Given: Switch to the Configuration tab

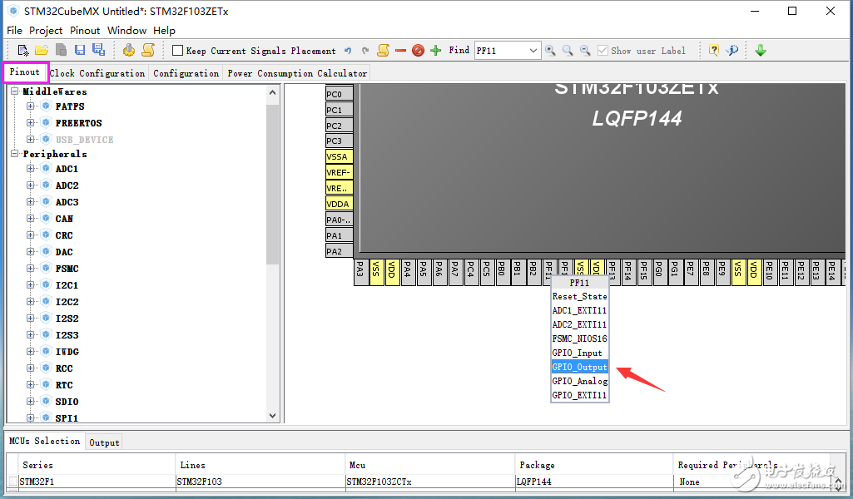Looking at the screenshot, I should click(186, 73).
